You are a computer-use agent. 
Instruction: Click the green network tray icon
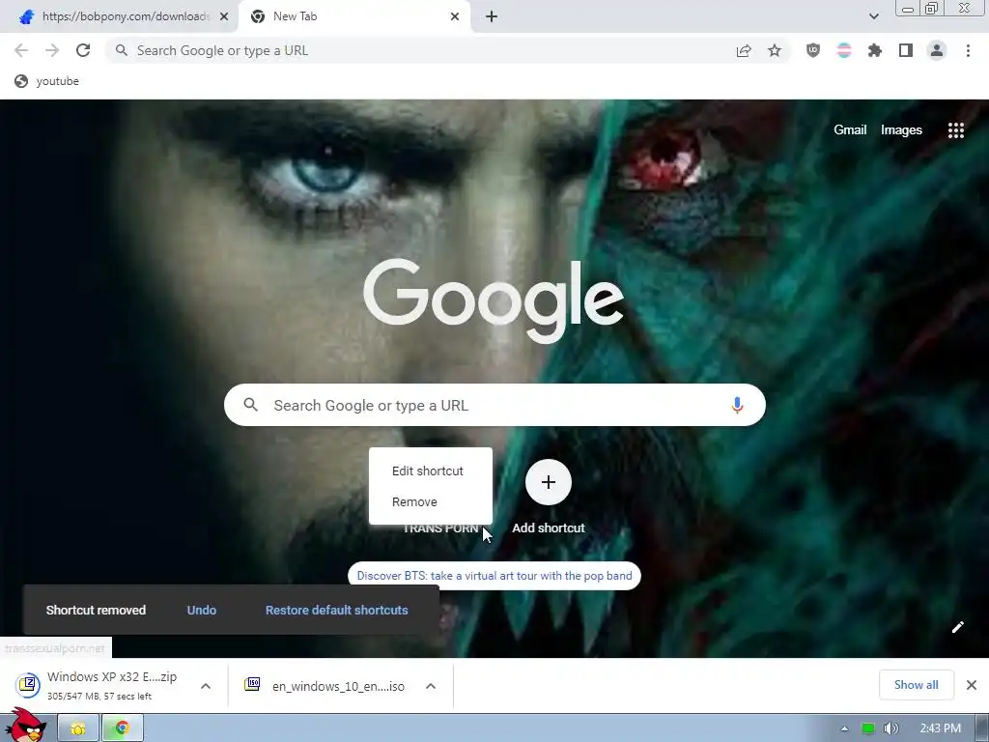(x=868, y=728)
